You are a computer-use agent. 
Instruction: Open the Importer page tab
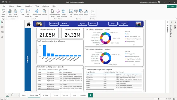(x=65, y=95)
